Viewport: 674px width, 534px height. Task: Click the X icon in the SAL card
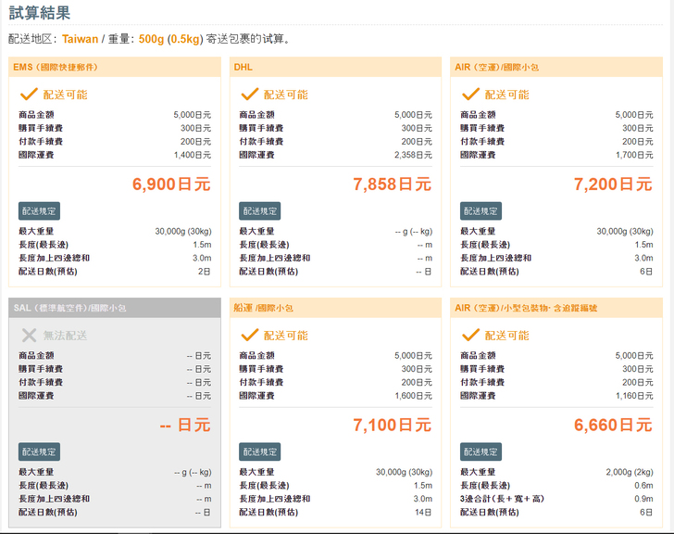(x=29, y=335)
